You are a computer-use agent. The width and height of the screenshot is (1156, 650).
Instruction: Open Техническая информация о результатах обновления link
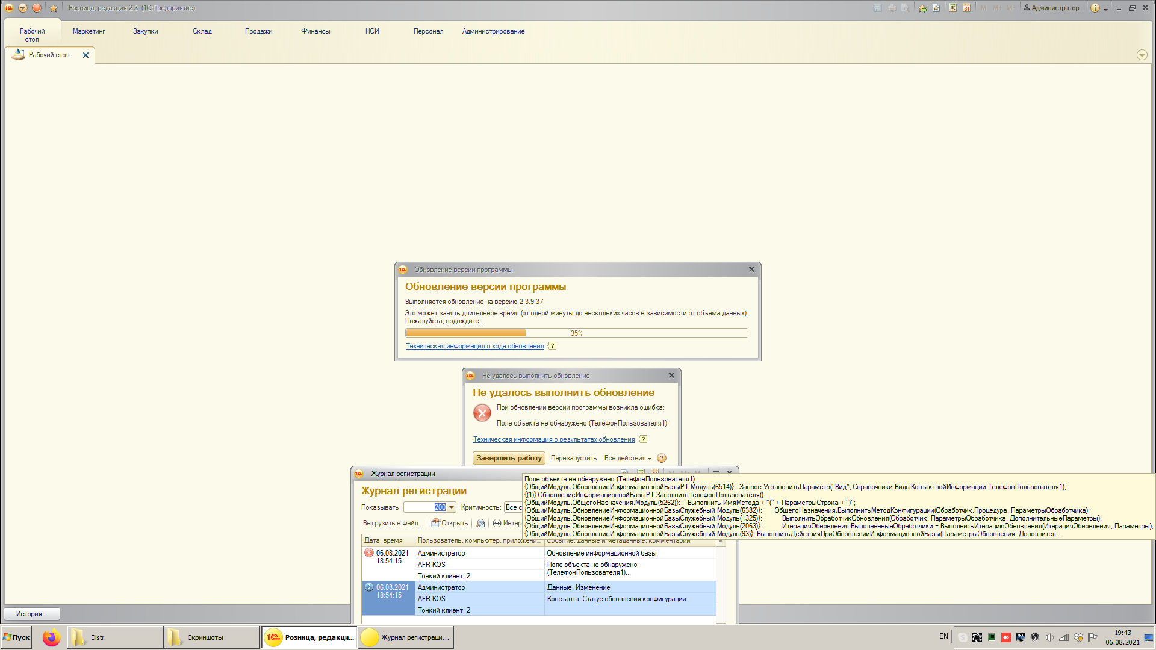pos(553,439)
